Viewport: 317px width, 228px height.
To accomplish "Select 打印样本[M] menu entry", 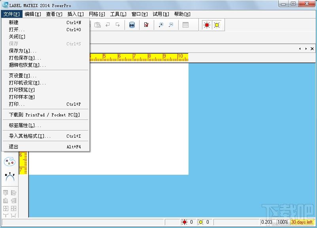I will [x=45, y=97].
